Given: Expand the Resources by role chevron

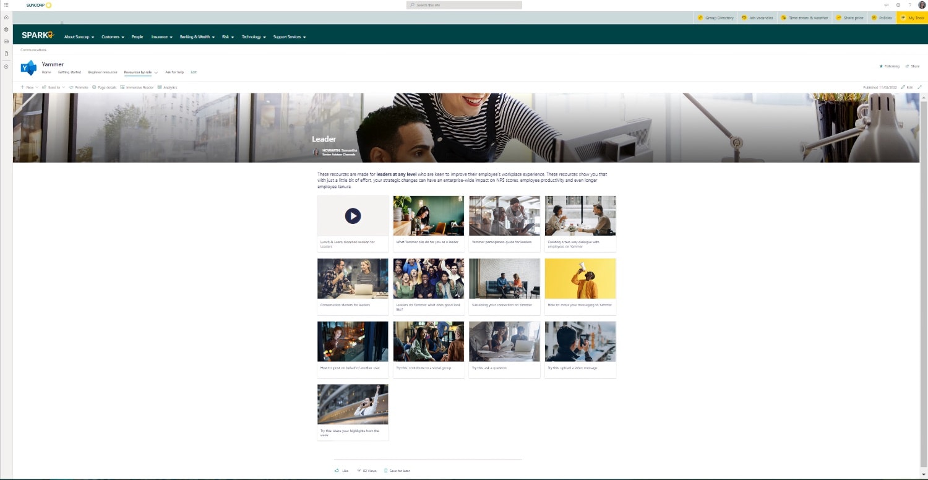Looking at the screenshot, I should pos(156,72).
